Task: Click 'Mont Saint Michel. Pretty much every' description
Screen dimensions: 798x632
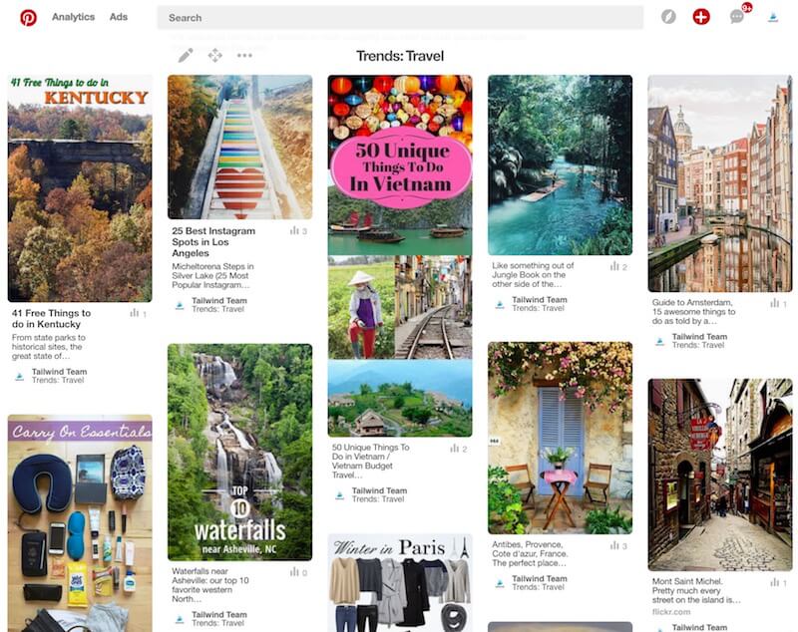Action: (696, 590)
